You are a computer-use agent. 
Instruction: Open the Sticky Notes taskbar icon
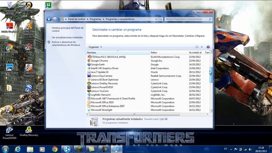[92, 149]
